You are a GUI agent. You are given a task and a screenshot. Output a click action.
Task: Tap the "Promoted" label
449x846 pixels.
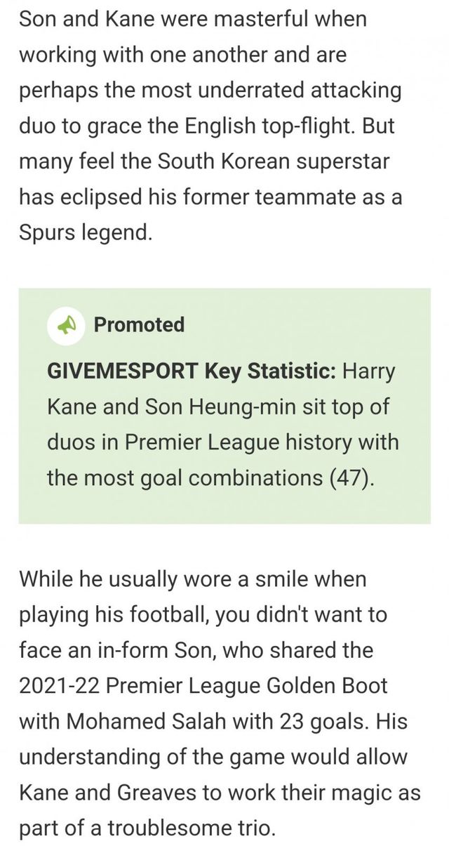(139, 325)
